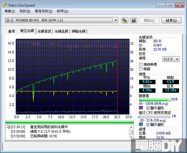Enable the 模擬 checkbox
Image resolution: width=187 pixels, height=153 pixels.
click(x=141, y=69)
